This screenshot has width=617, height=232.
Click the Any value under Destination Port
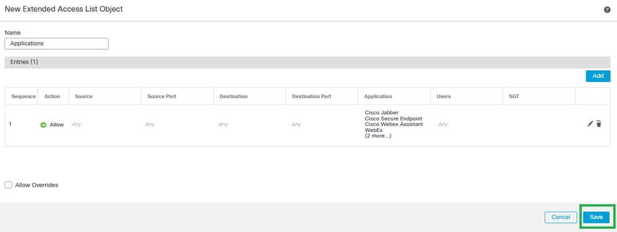coord(296,124)
